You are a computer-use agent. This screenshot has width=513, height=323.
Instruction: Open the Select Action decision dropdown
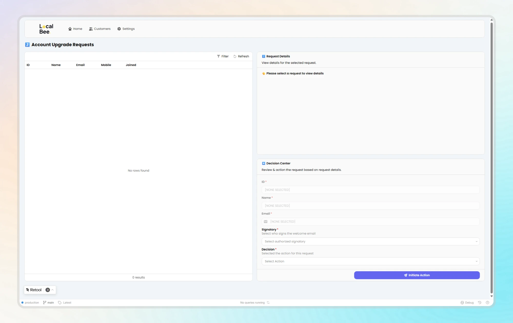coord(370,261)
